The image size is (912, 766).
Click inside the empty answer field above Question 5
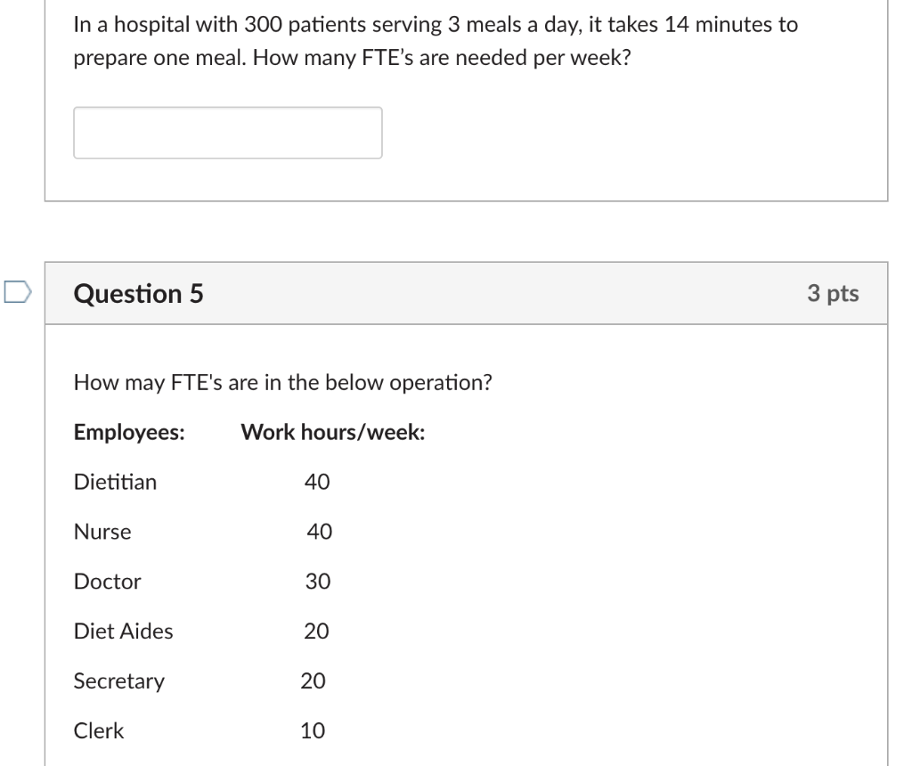(228, 132)
